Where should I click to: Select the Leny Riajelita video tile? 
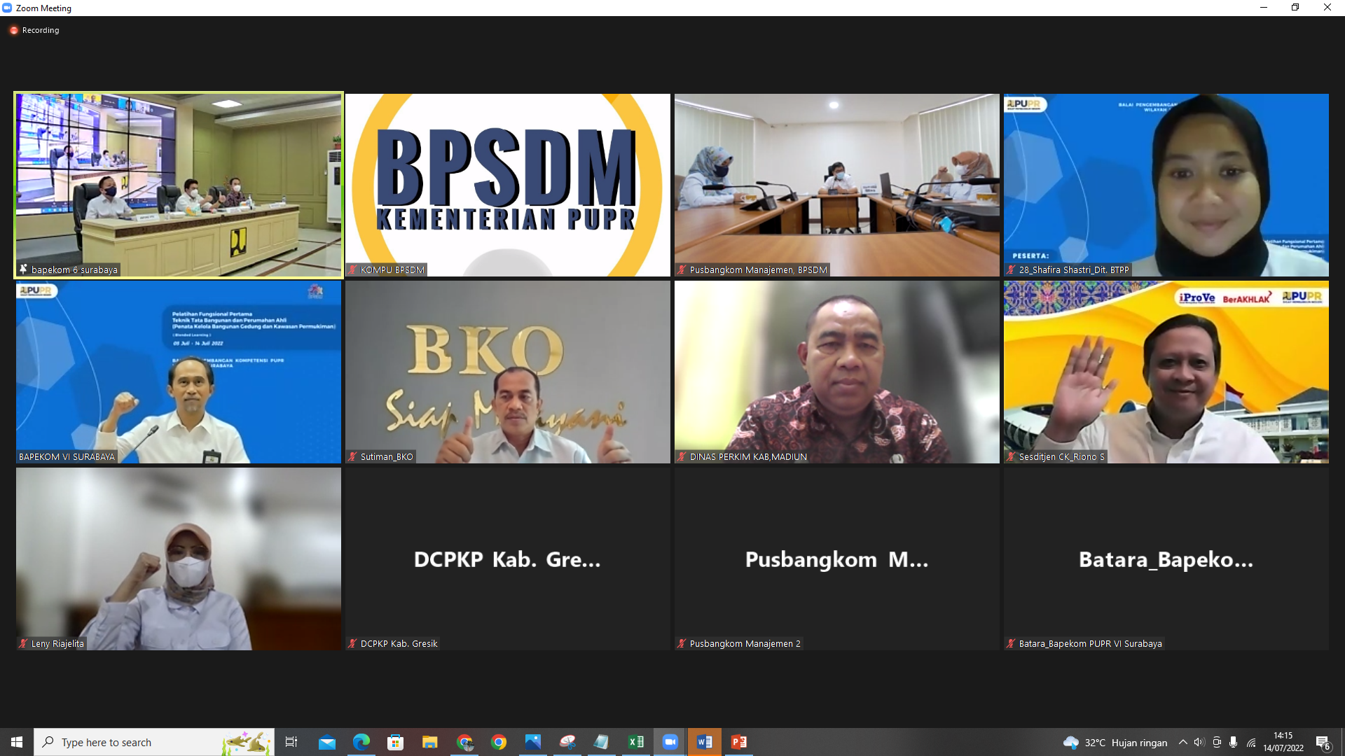click(x=179, y=559)
